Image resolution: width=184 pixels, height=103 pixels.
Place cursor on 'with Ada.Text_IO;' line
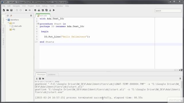tap(52, 19)
